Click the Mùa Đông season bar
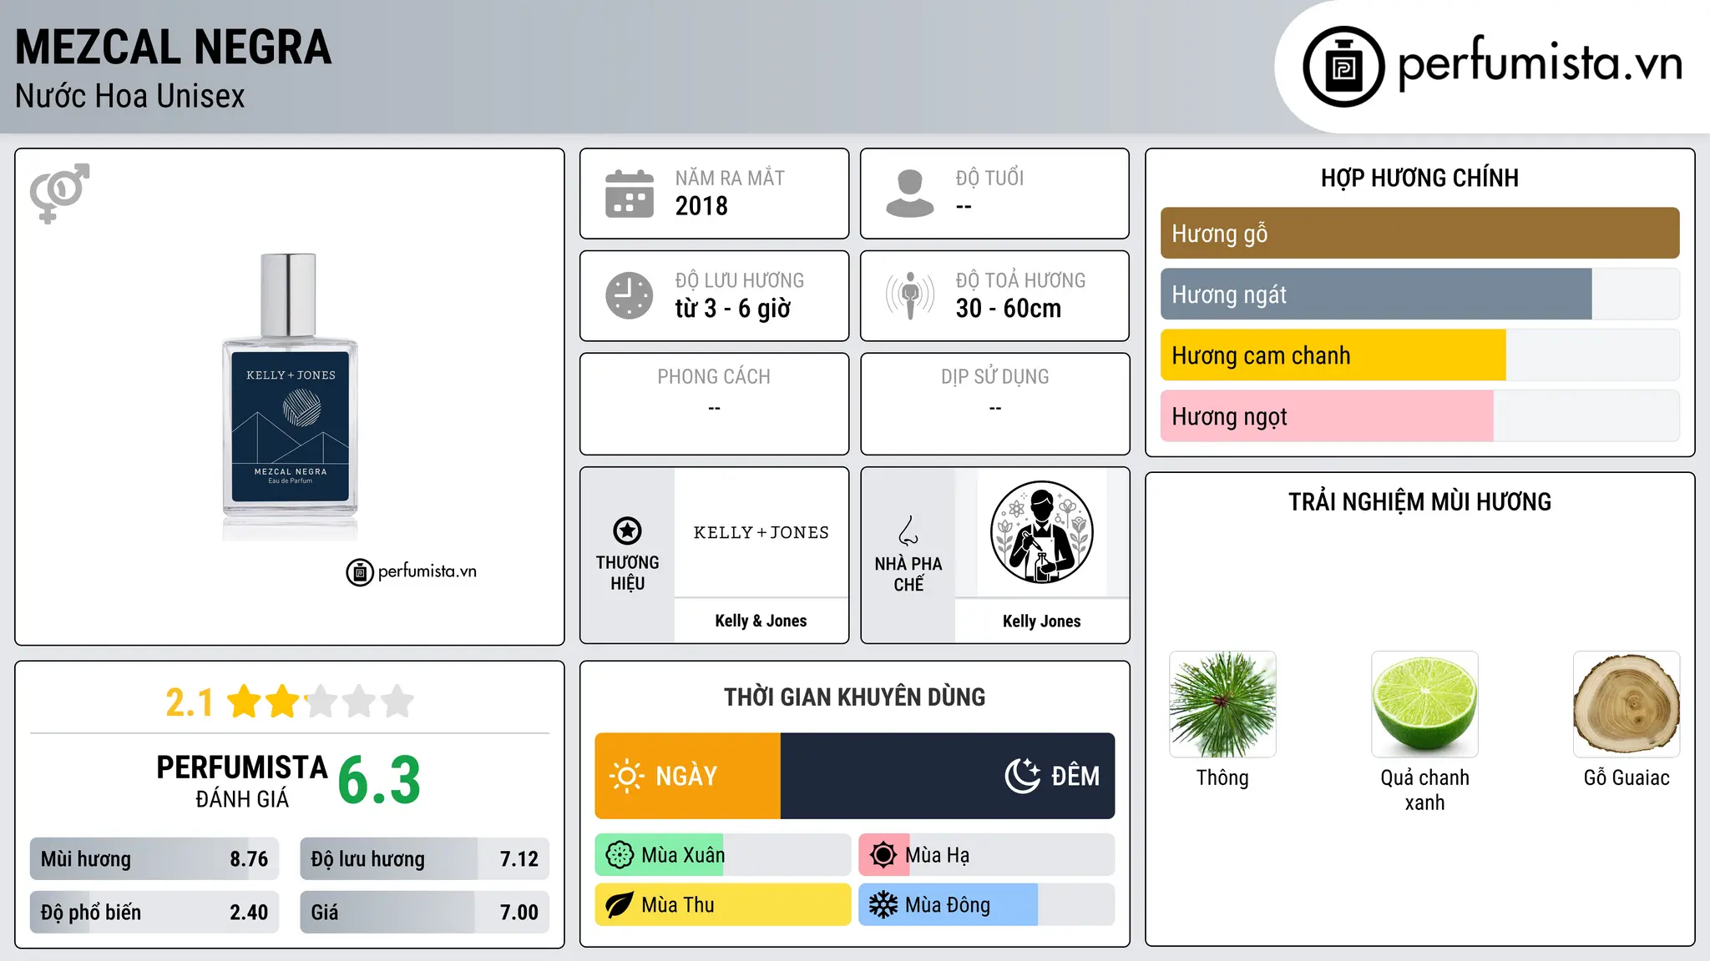Image resolution: width=1710 pixels, height=961 pixels. click(x=987, y=905)
